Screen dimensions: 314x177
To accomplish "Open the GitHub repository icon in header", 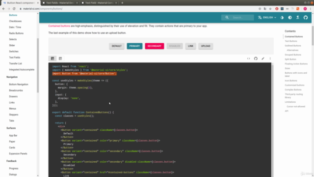I will 305,18.
